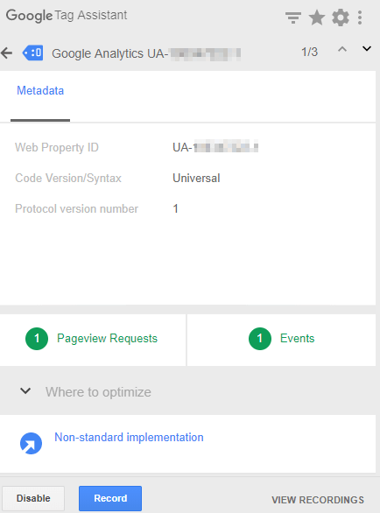Click the Google Analytics UA tag title
Screen dimensions: 380x513
[x=146, y=53]
